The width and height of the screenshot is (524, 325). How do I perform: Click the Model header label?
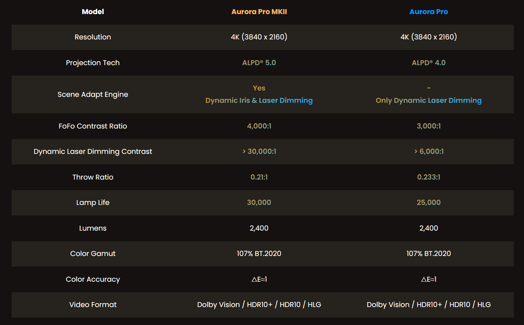pyautogui.click(x=93, y=12)
